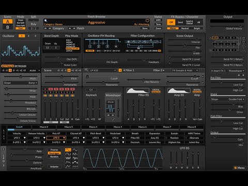
Task: Select the sawtooth LFO waveform icon
Action: point(75,154)
